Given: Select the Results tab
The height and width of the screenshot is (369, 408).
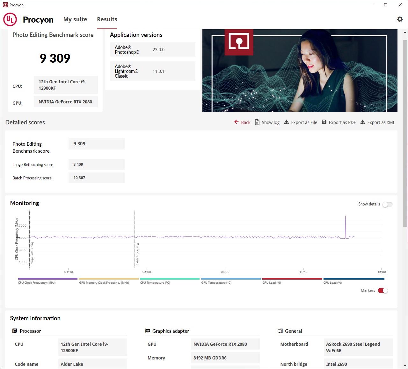Looking at the screenshot, I should (x=107, y=19).
